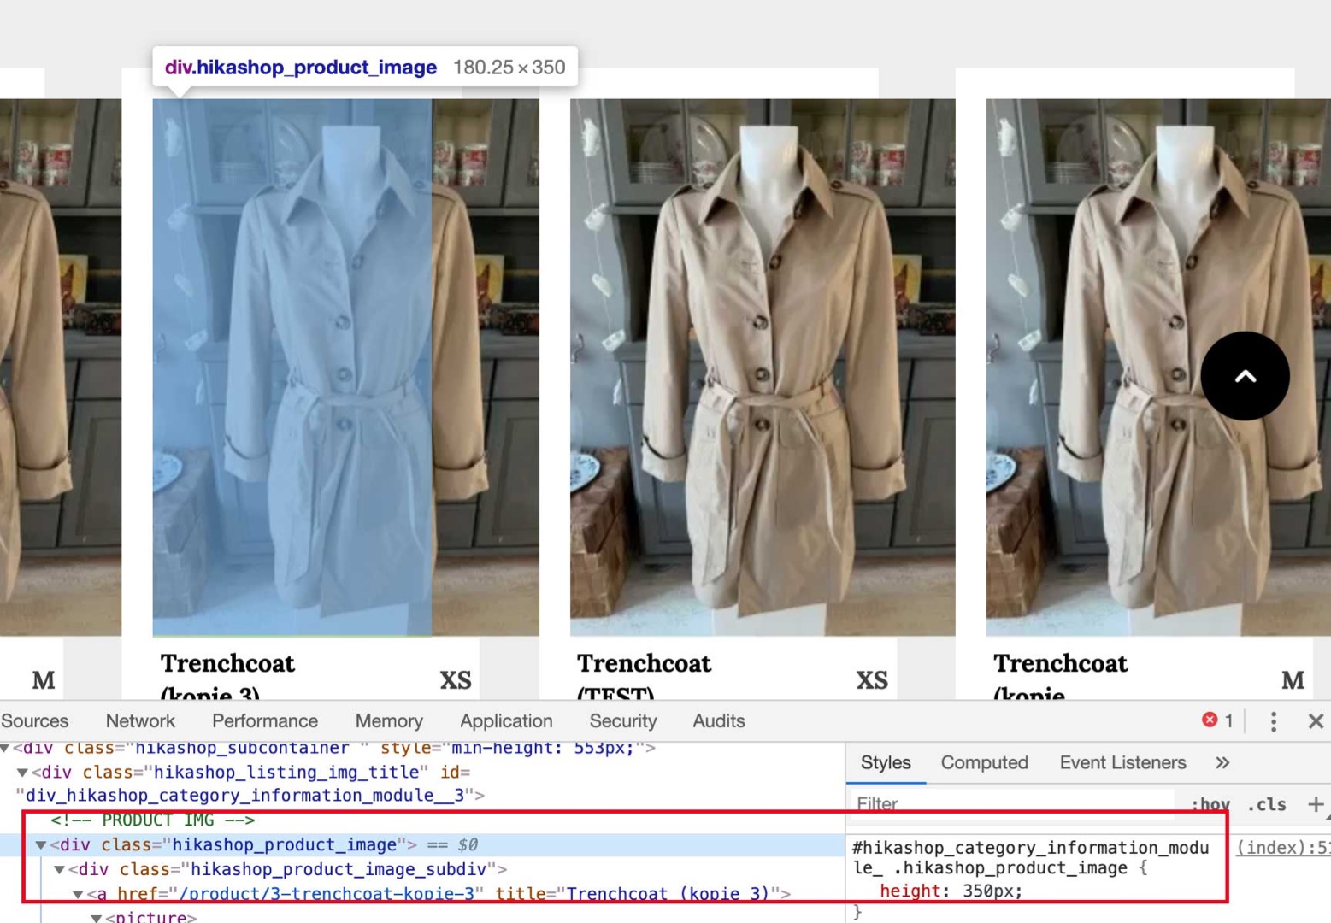Toggle the .cls class editor
This screenshot has height=923, width=1331.
(x=1267, y=804)
